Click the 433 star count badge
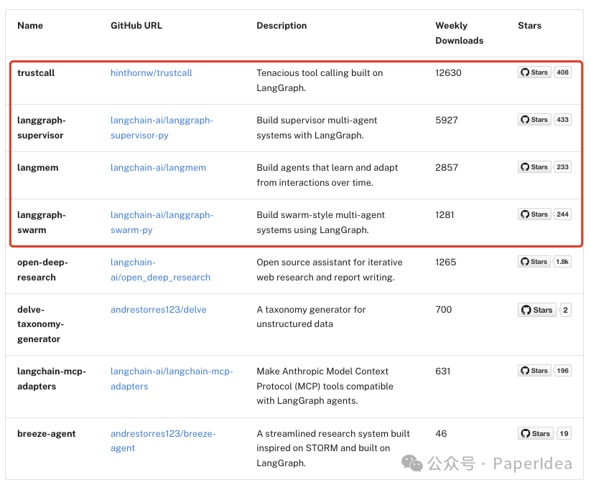Screen dimensions: 591x487 562,120
